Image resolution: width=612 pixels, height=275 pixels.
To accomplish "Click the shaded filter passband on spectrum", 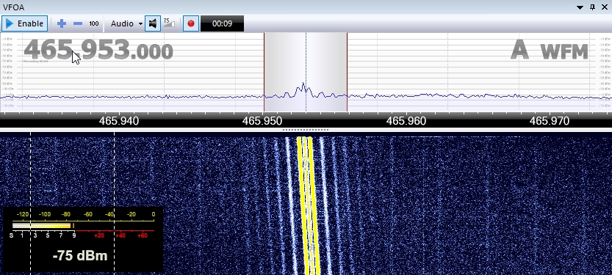I will 306,72.
